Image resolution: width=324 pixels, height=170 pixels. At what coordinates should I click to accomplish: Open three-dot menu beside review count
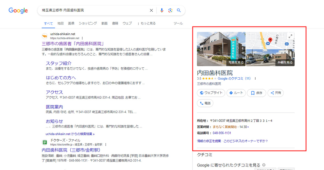point(255,78)
